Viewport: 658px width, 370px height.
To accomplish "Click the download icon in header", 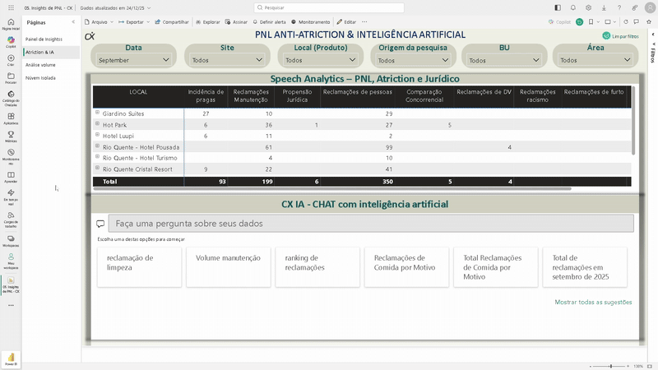I will click(604, 7).
